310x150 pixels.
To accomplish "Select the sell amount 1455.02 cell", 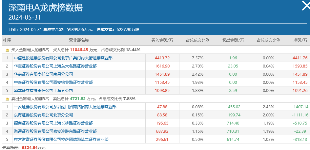I will pos(233,107).
